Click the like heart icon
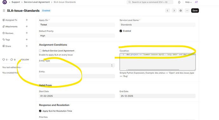The width and height of the screenshot is (219, 120). click(3, 60)
